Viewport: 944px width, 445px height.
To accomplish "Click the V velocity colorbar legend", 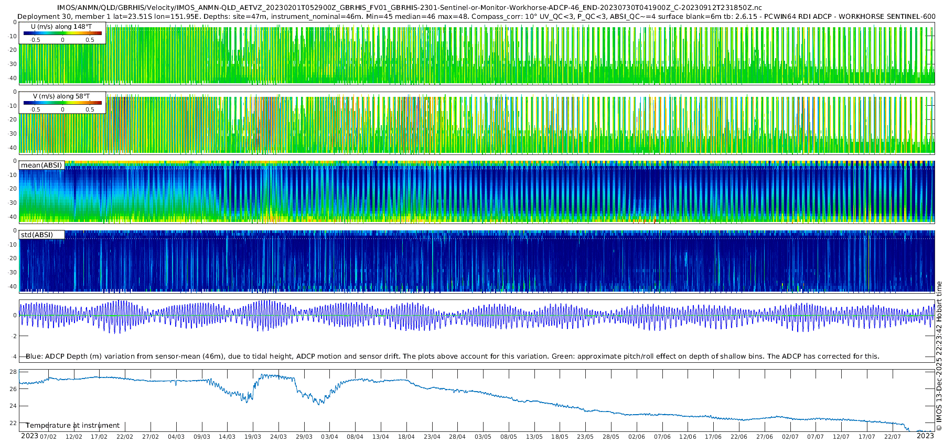I will point(62,103).
